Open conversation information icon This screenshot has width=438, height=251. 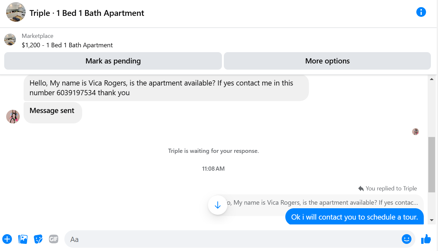coord(421,12)
